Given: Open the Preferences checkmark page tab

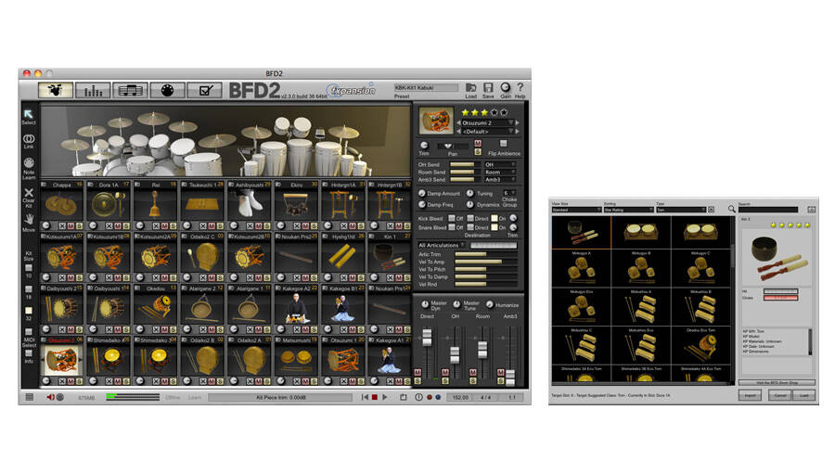Looking at the screenshot, I should click(204, 90).
